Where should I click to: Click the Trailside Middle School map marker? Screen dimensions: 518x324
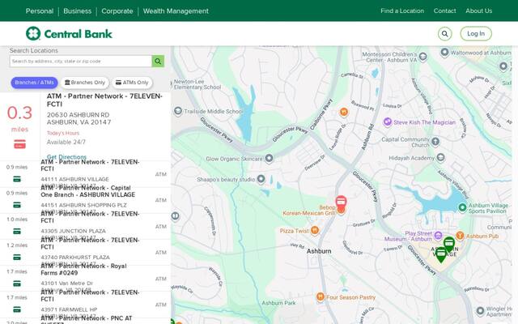click(178, 111)
